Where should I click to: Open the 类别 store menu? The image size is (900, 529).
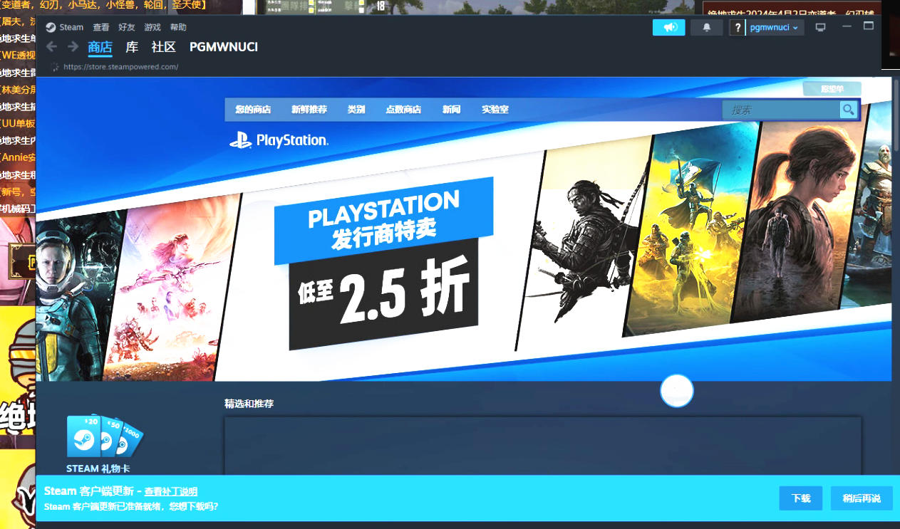tap(356, 110)
